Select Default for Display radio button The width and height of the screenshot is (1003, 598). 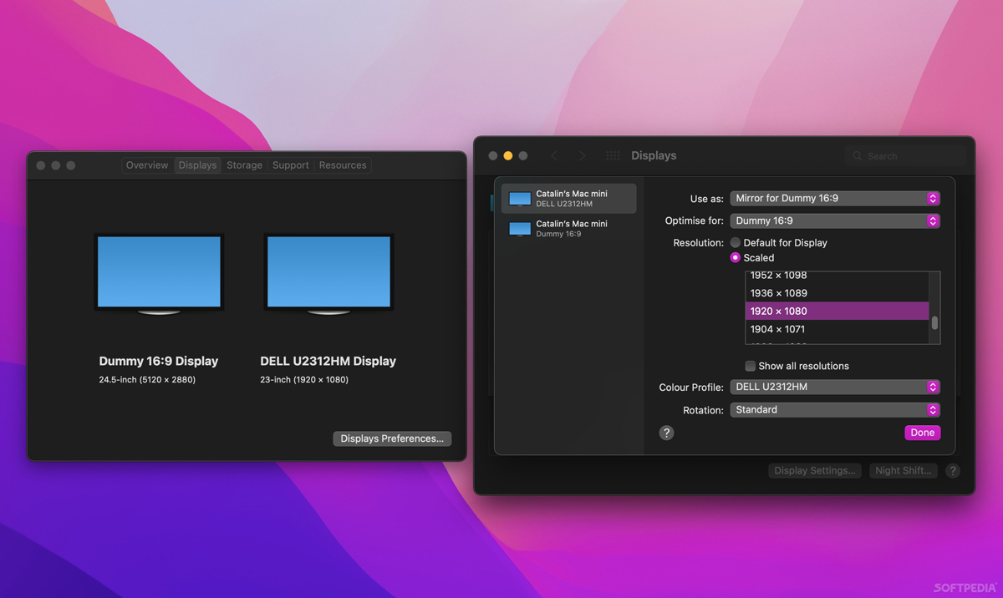(x=736, y=243)
